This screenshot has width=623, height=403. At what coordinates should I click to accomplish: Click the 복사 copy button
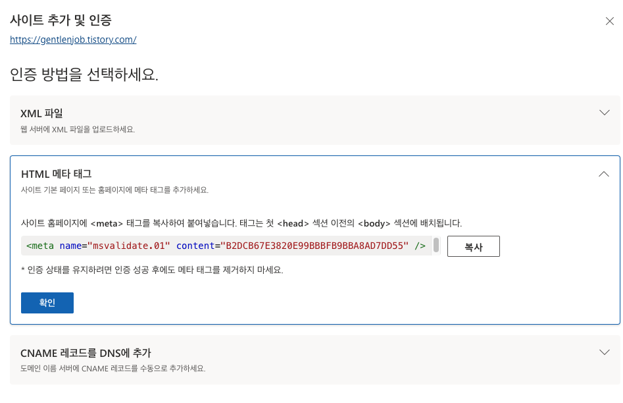473,246
